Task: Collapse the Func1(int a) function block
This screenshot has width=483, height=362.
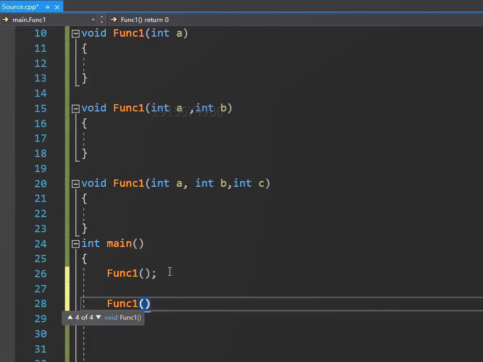Action: point(75,33)
